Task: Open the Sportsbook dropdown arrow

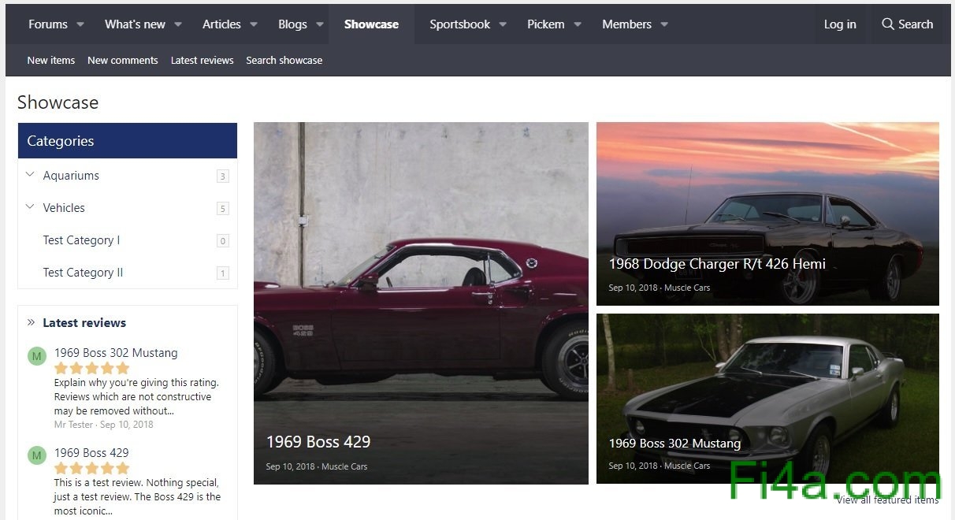Action: coord(503,24)
